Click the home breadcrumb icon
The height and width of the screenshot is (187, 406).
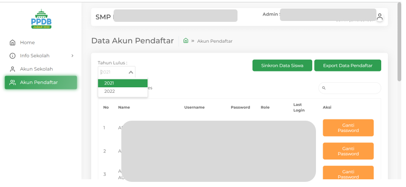click(x=186, y=41)
